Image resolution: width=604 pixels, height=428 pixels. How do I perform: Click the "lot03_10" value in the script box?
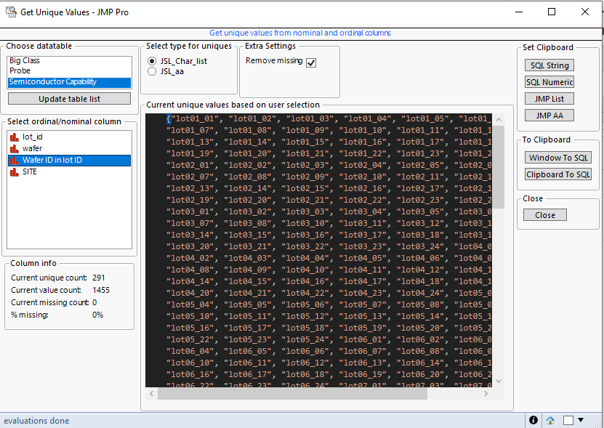coord(304,223)
